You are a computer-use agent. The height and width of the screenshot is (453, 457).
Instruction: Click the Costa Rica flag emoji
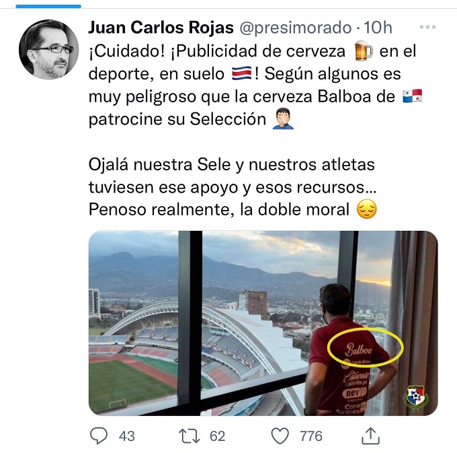point(242,73)
